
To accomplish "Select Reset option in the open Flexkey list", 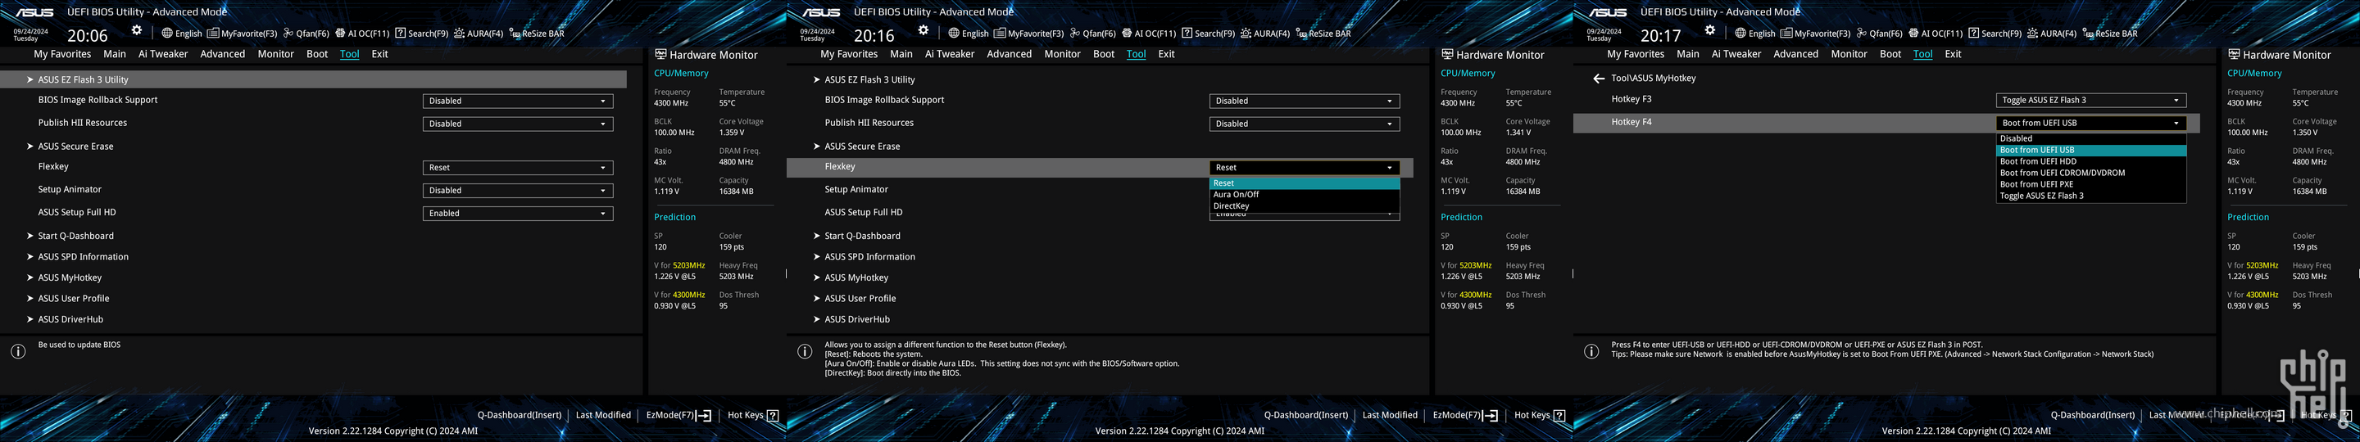I will (1305, 183).
